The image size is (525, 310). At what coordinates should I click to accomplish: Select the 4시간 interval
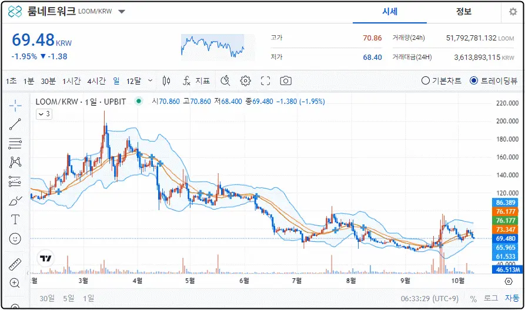(x=96, y=81)
